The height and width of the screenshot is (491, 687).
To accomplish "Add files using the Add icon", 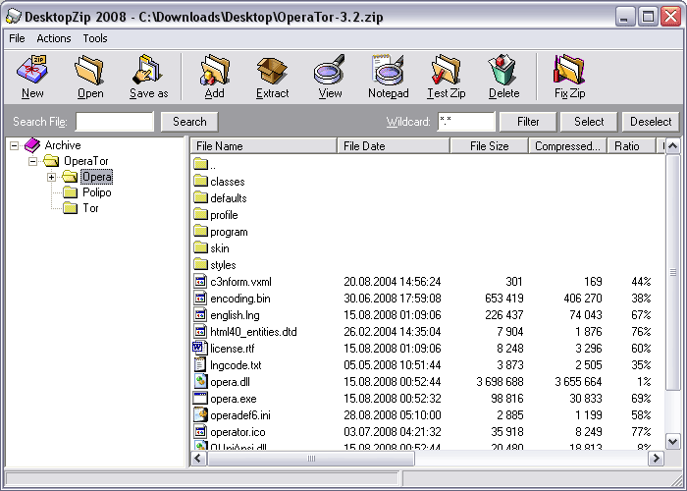I will [x=214, y=70].
